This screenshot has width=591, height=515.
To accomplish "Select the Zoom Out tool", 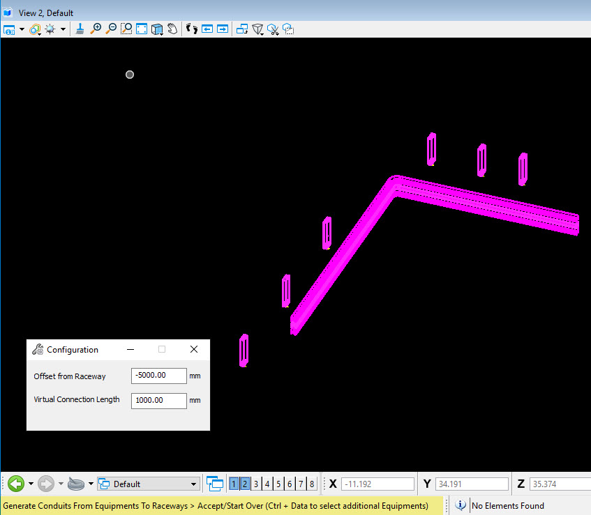I will click(112, 29).
